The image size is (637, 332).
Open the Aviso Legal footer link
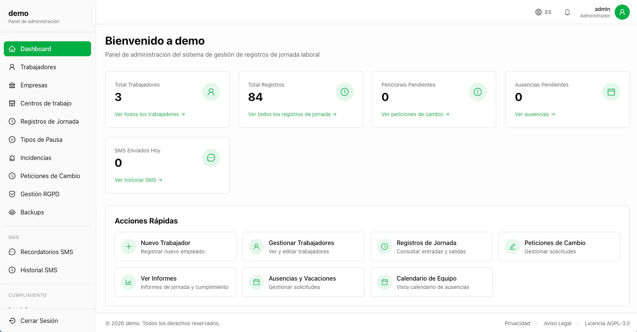(558, 323)
